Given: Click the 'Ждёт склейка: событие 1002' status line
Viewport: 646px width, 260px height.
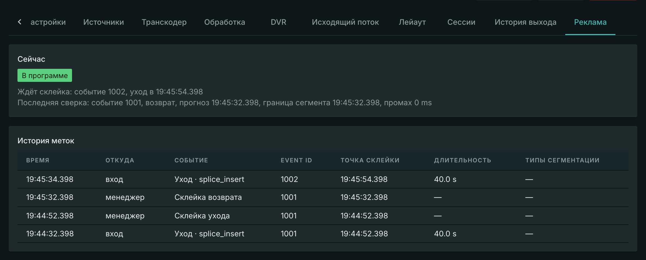Looking at the screenshot, I should point(110,92).
